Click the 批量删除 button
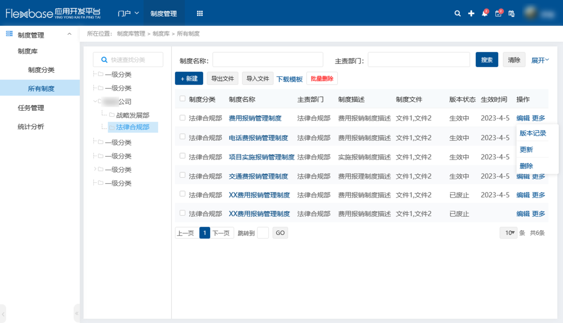Image resolution: width=563 pixels, height=323 pixels. (322, 78)
